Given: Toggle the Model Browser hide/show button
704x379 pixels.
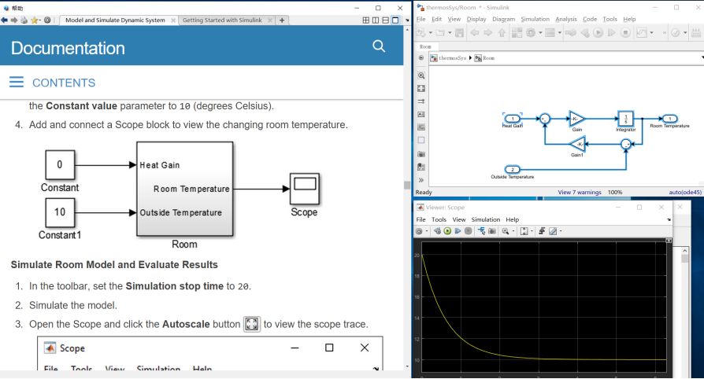Looking at the screenshot, I should [x=421, y=58].
